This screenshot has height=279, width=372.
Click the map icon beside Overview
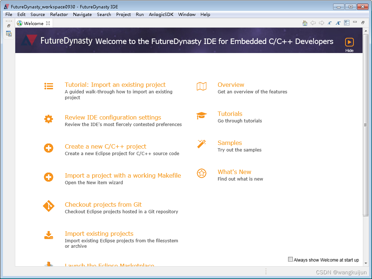[202, 86]
